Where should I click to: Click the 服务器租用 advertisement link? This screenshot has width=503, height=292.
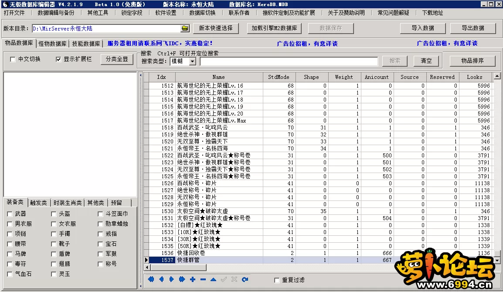point(160,43)
